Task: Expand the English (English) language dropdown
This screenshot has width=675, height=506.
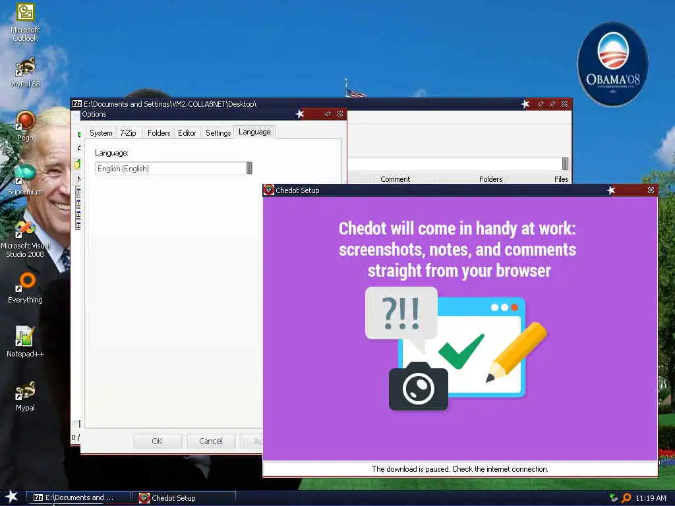Action: [x=249, y=168]
